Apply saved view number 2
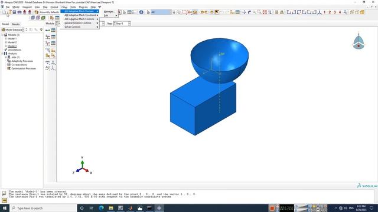 (x=330, y=12)
